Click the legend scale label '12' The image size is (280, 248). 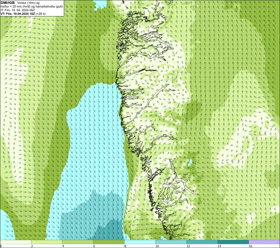tap(188, 246)
